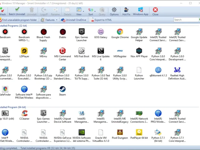Click the Sort toolbar button
The width and height of the screenshot is (200, 150).
point(90,11)
